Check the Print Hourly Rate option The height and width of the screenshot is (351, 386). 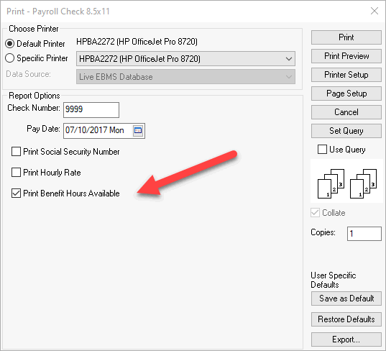coord(16,173)
